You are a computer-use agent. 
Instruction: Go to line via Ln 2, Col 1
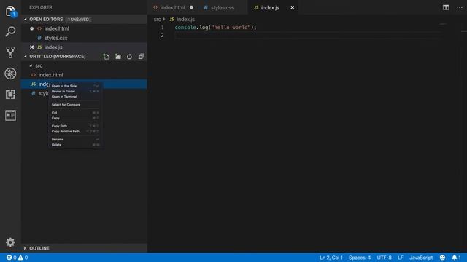tap(331, 258)
